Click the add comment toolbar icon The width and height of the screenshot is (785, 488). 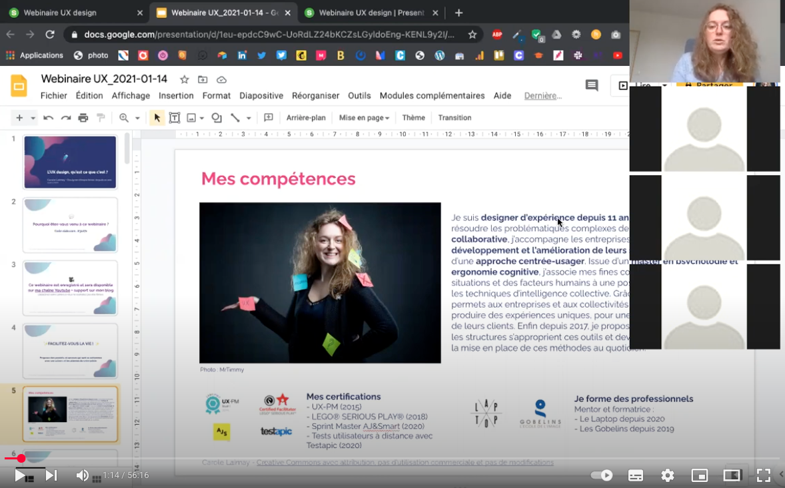269,118
